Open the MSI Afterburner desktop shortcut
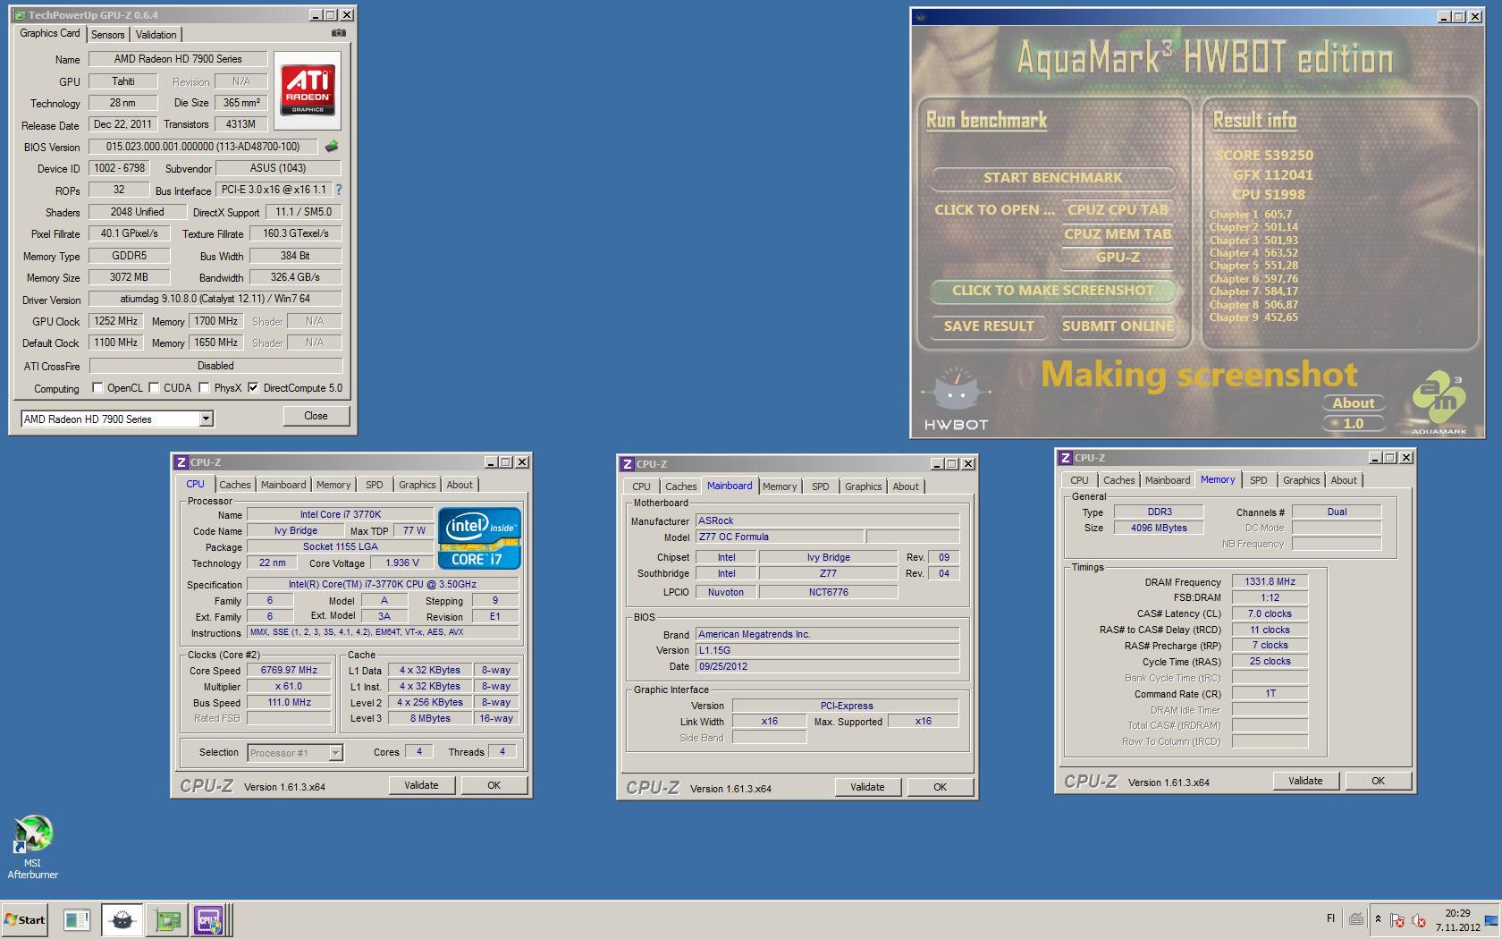 [x=33, y=848]
